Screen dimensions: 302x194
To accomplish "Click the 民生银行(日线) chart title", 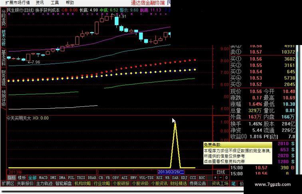I will [21, 10].
